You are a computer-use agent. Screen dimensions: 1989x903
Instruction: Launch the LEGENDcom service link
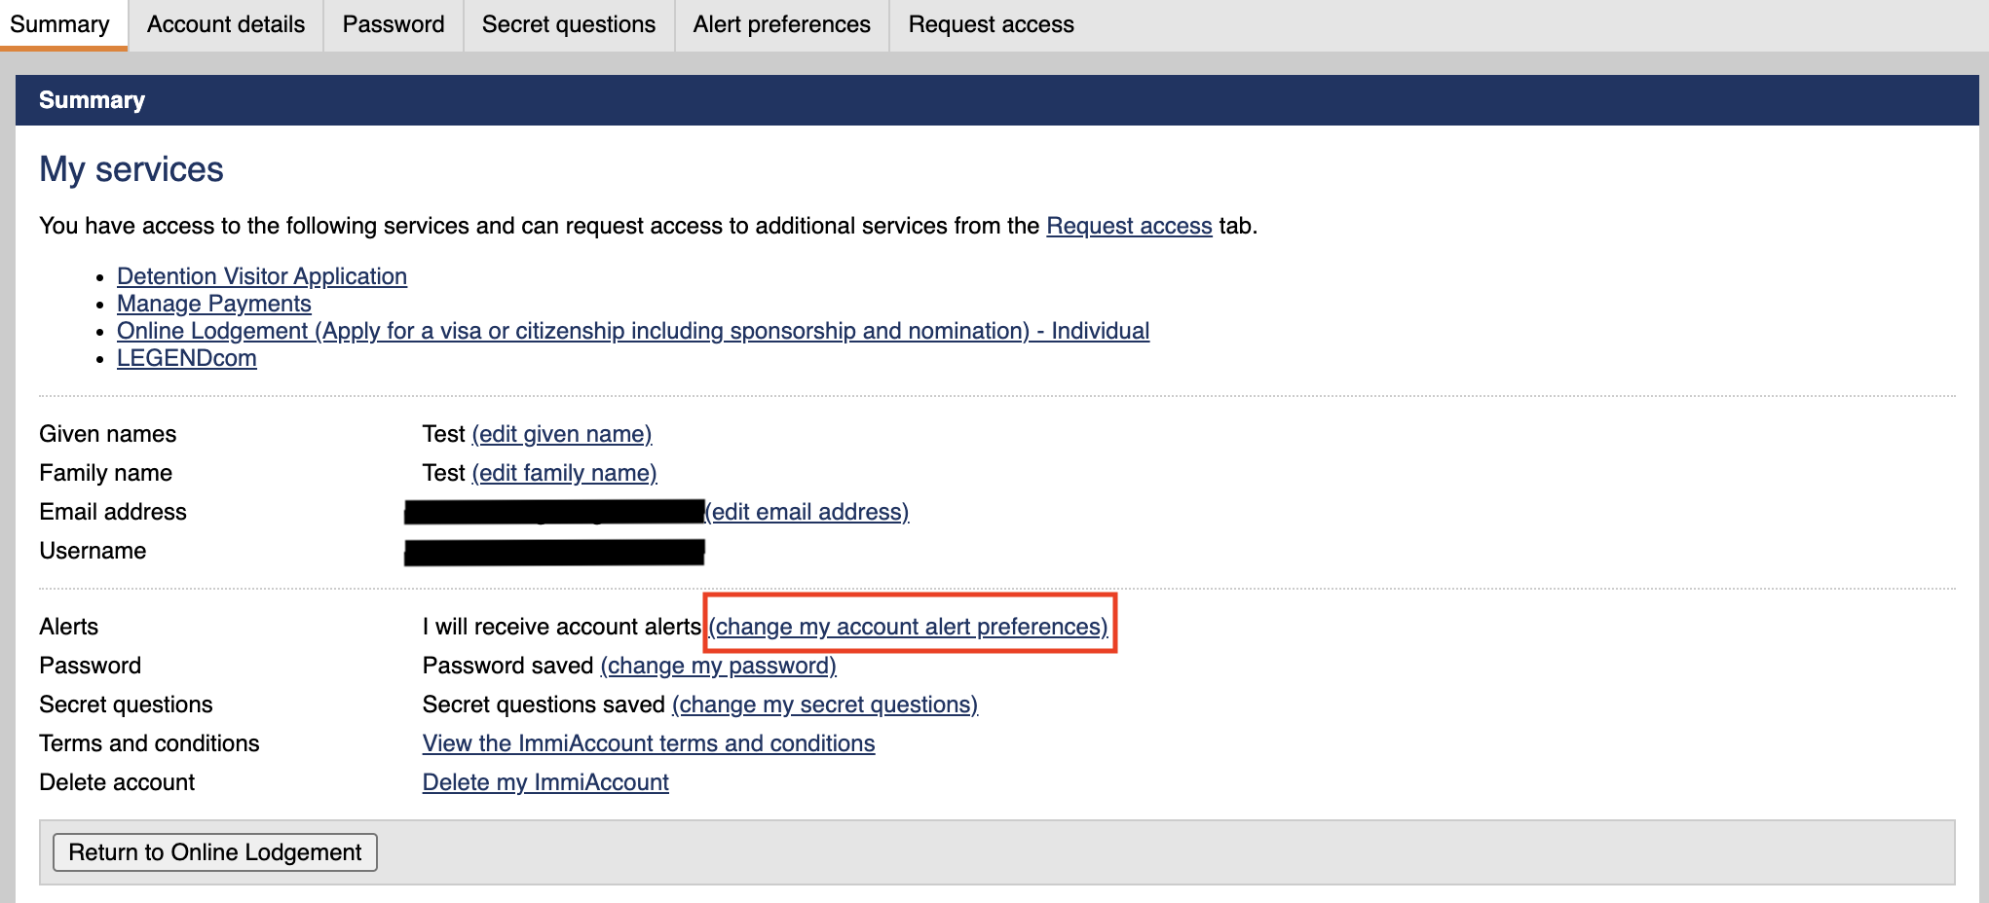[x=187, y=358]
